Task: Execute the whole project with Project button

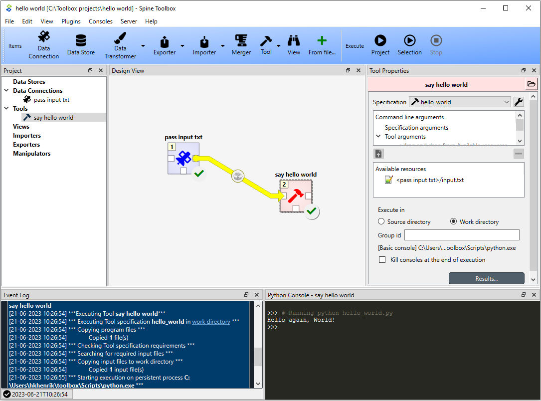Action: tap(380, 45)
